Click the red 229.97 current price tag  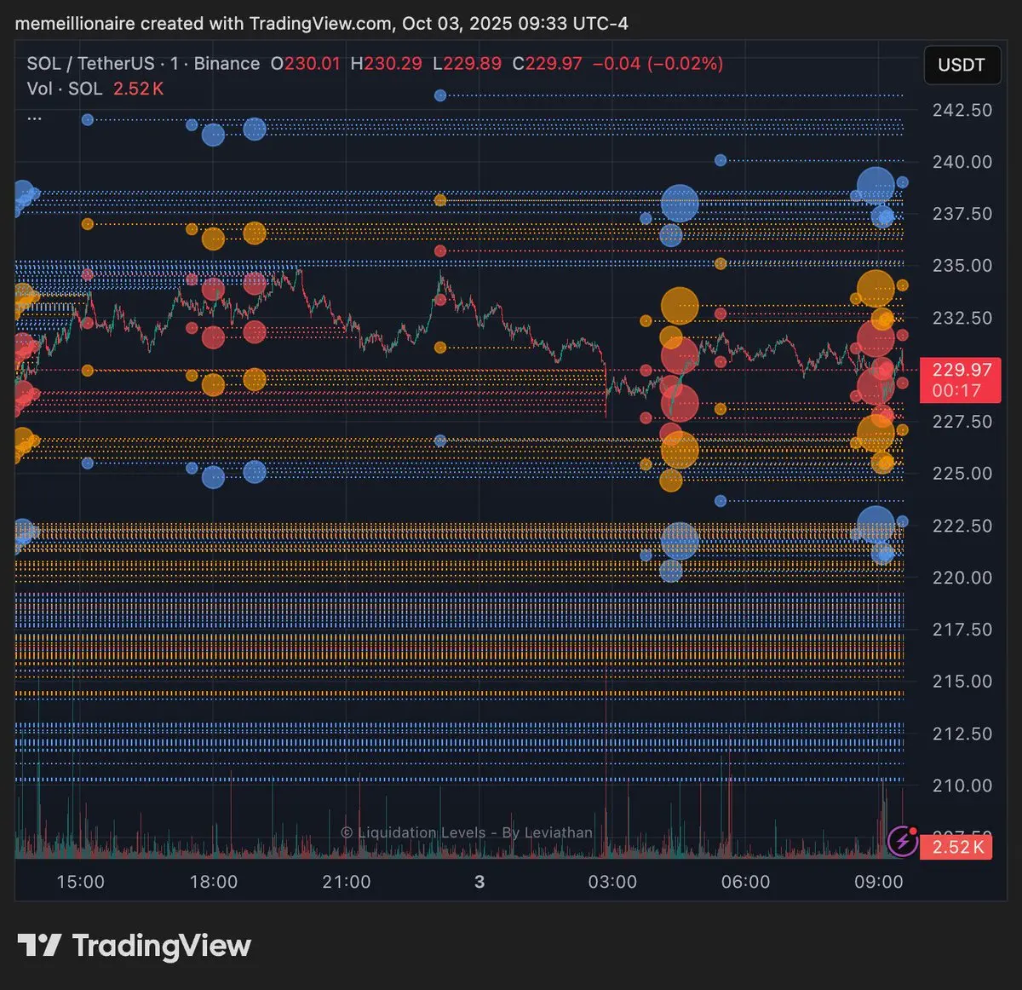point(960,380)
